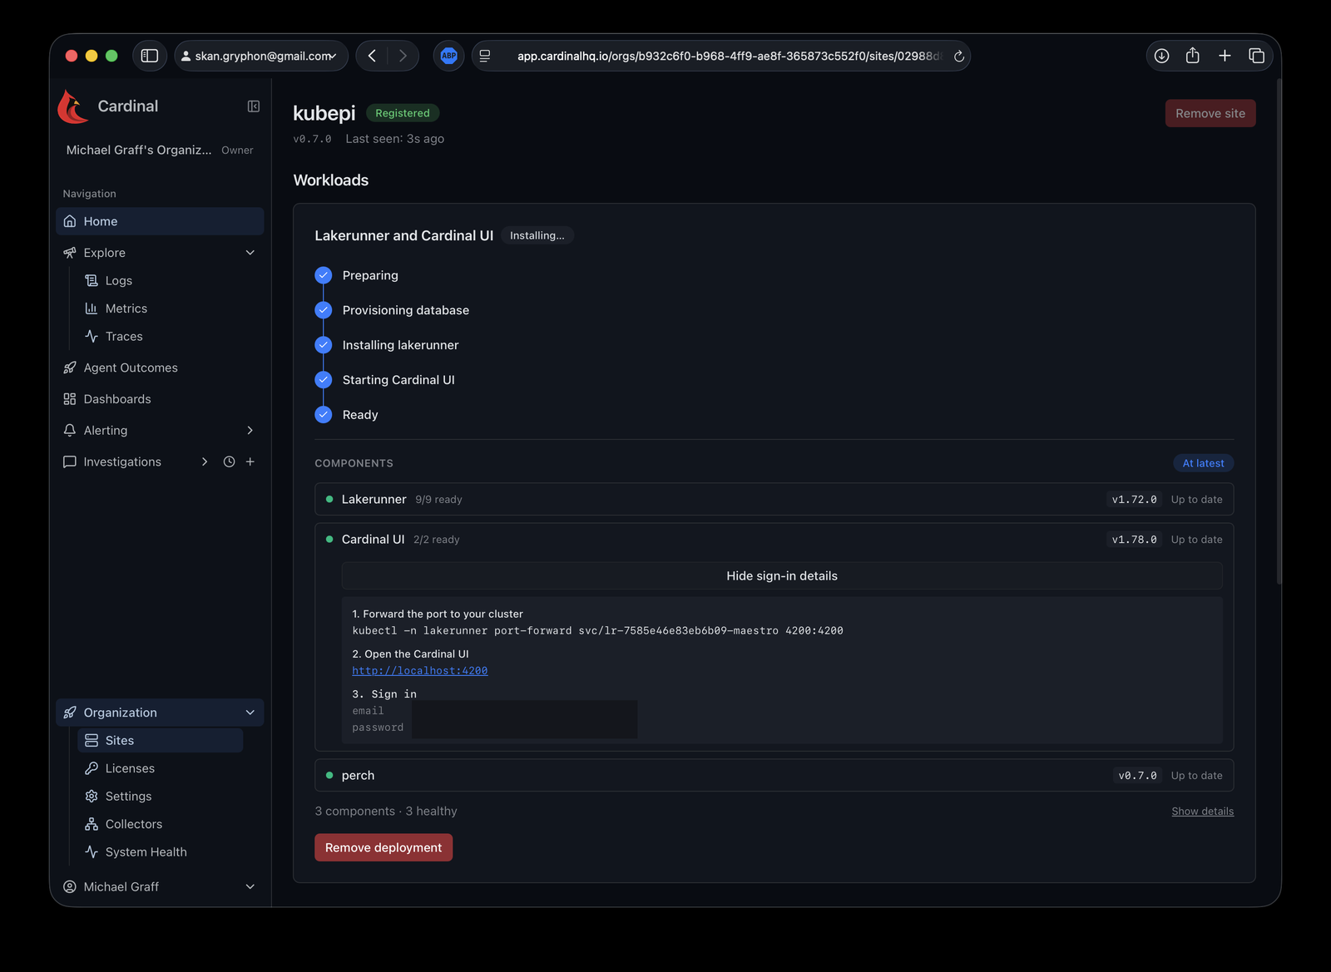Click the browser share icon
Image resolution: width=1331 pixels, height=972 pixels.
click(x=1193, y=56)
